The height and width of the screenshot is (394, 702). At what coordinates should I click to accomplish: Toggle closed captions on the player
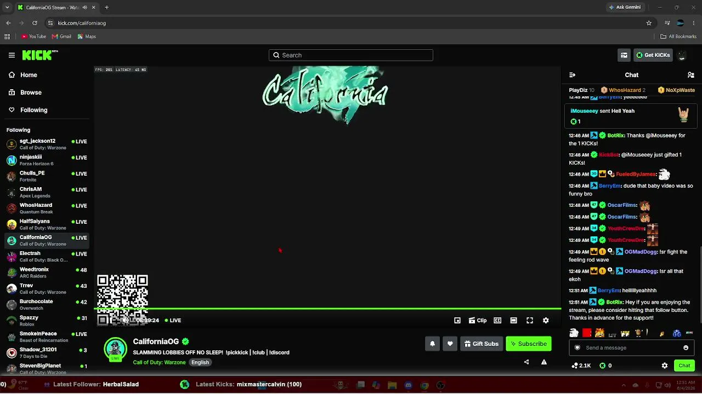point(497,321)
